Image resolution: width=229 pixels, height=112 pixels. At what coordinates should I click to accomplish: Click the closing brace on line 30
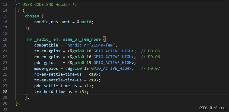click(x=17, y=103)
